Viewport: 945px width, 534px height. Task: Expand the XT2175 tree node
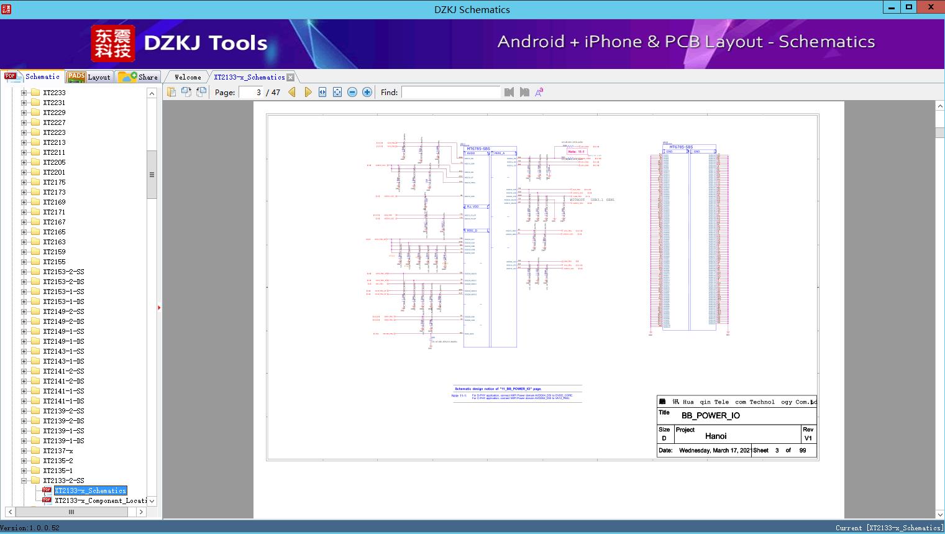point(24,182)
